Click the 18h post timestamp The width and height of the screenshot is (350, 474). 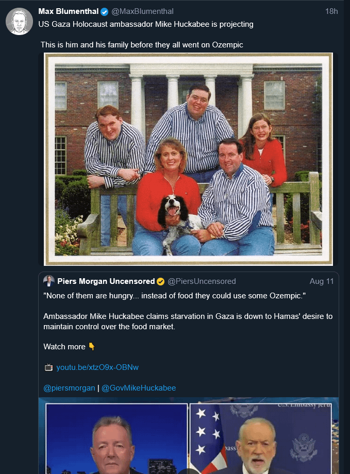click(x=331, y=11)
